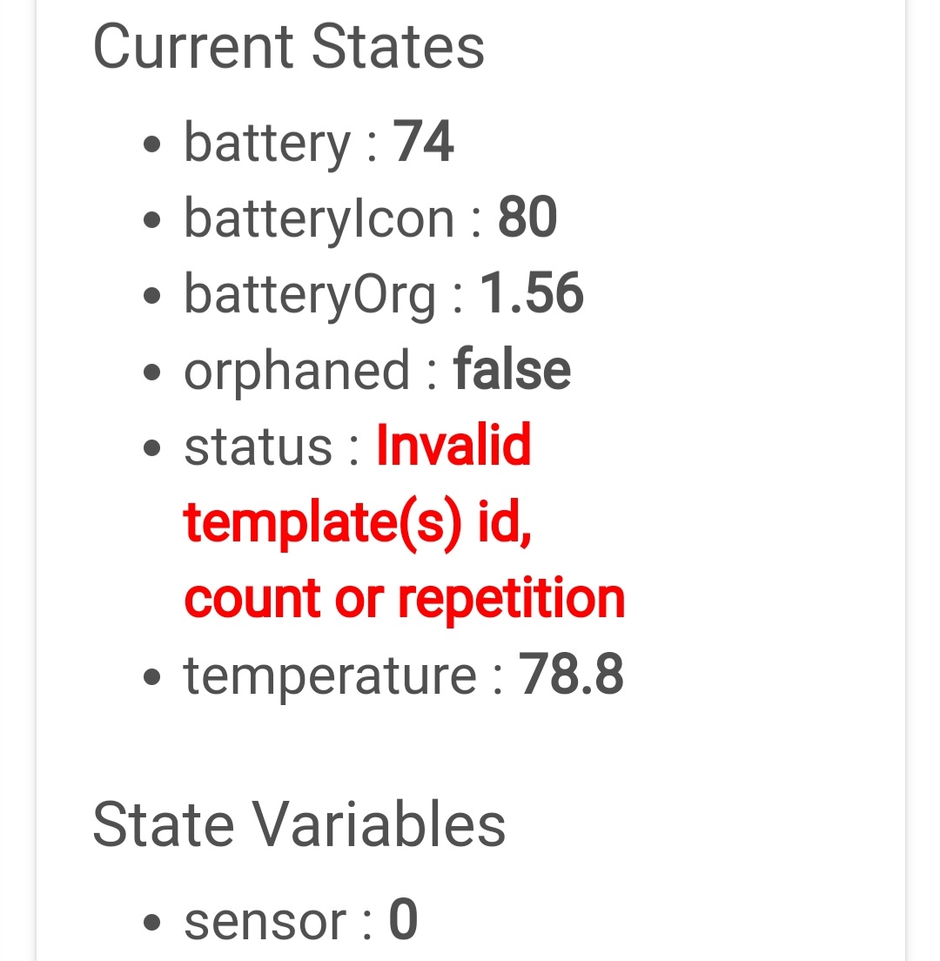The image size is (940, 961).
Task: Click the bullet point beside temperature
Action: coord(153,678)
